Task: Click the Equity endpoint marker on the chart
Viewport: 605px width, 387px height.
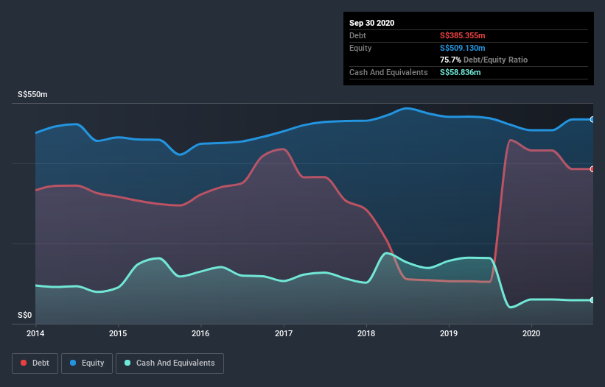Action: (x=592, y=120)
